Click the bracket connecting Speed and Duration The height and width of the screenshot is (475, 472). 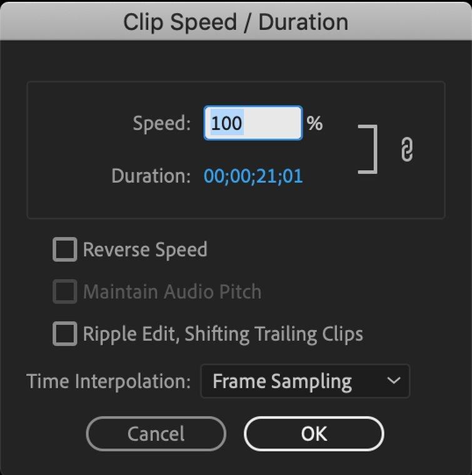(x=368, y=150)
